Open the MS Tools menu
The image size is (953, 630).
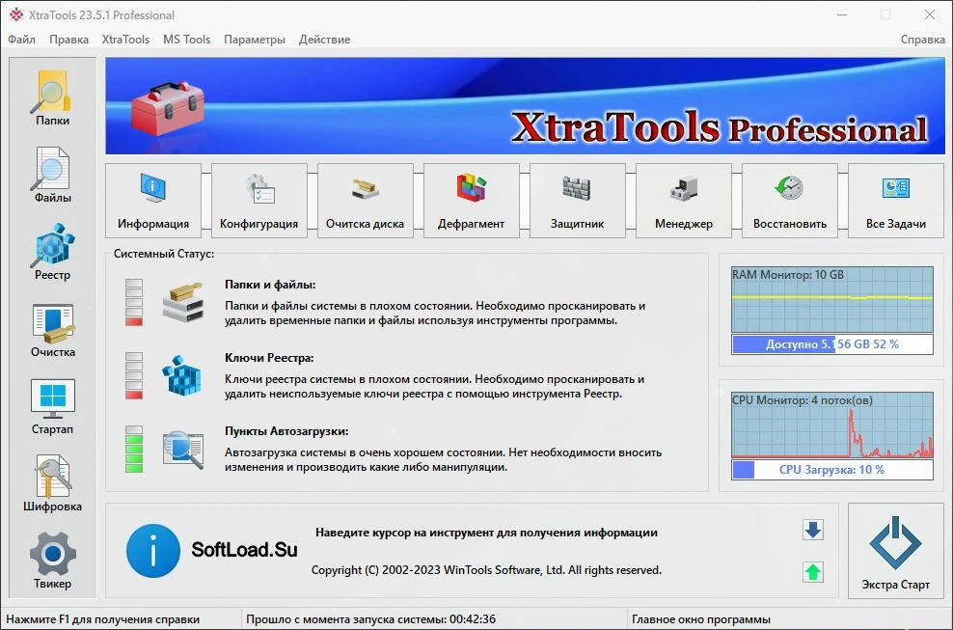point(186,40)
